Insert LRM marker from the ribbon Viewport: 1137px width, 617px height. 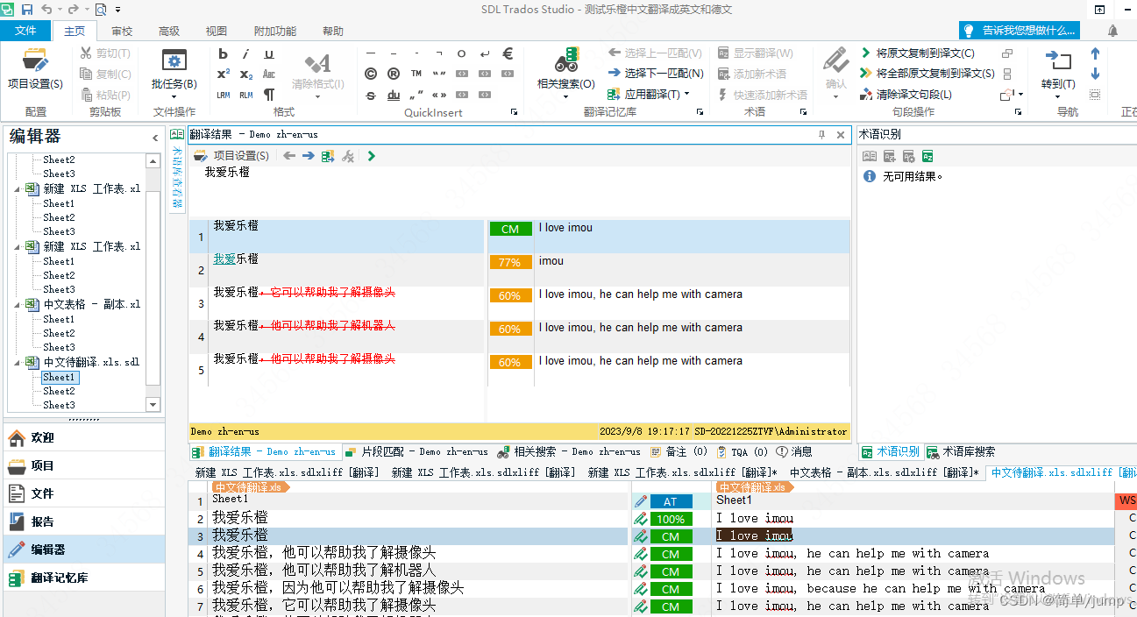coord(223,95)
